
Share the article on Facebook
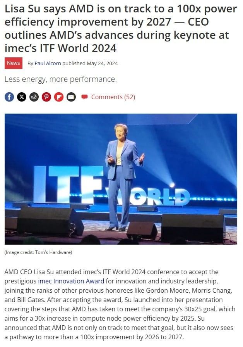pyautogui.click(x=9, y=97)
